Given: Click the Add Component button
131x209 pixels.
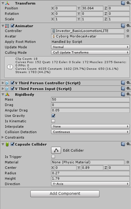Looking at the screenshot, I should pos(65,194).
